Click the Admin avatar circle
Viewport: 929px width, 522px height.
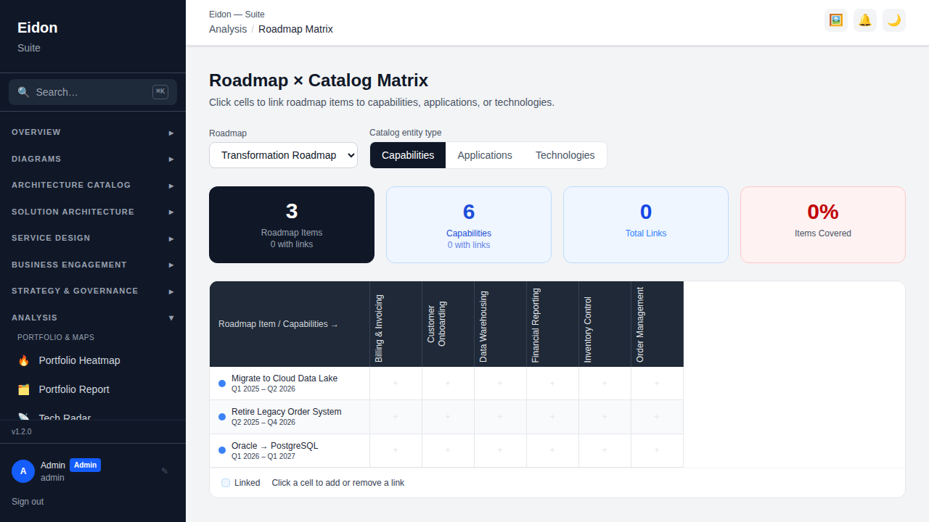point(23,471)
